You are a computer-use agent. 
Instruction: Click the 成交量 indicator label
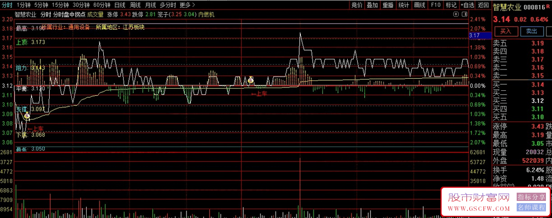click(95, 14)
